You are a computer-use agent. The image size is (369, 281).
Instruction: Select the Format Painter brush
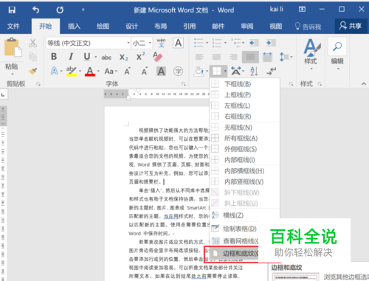(32, 71)
